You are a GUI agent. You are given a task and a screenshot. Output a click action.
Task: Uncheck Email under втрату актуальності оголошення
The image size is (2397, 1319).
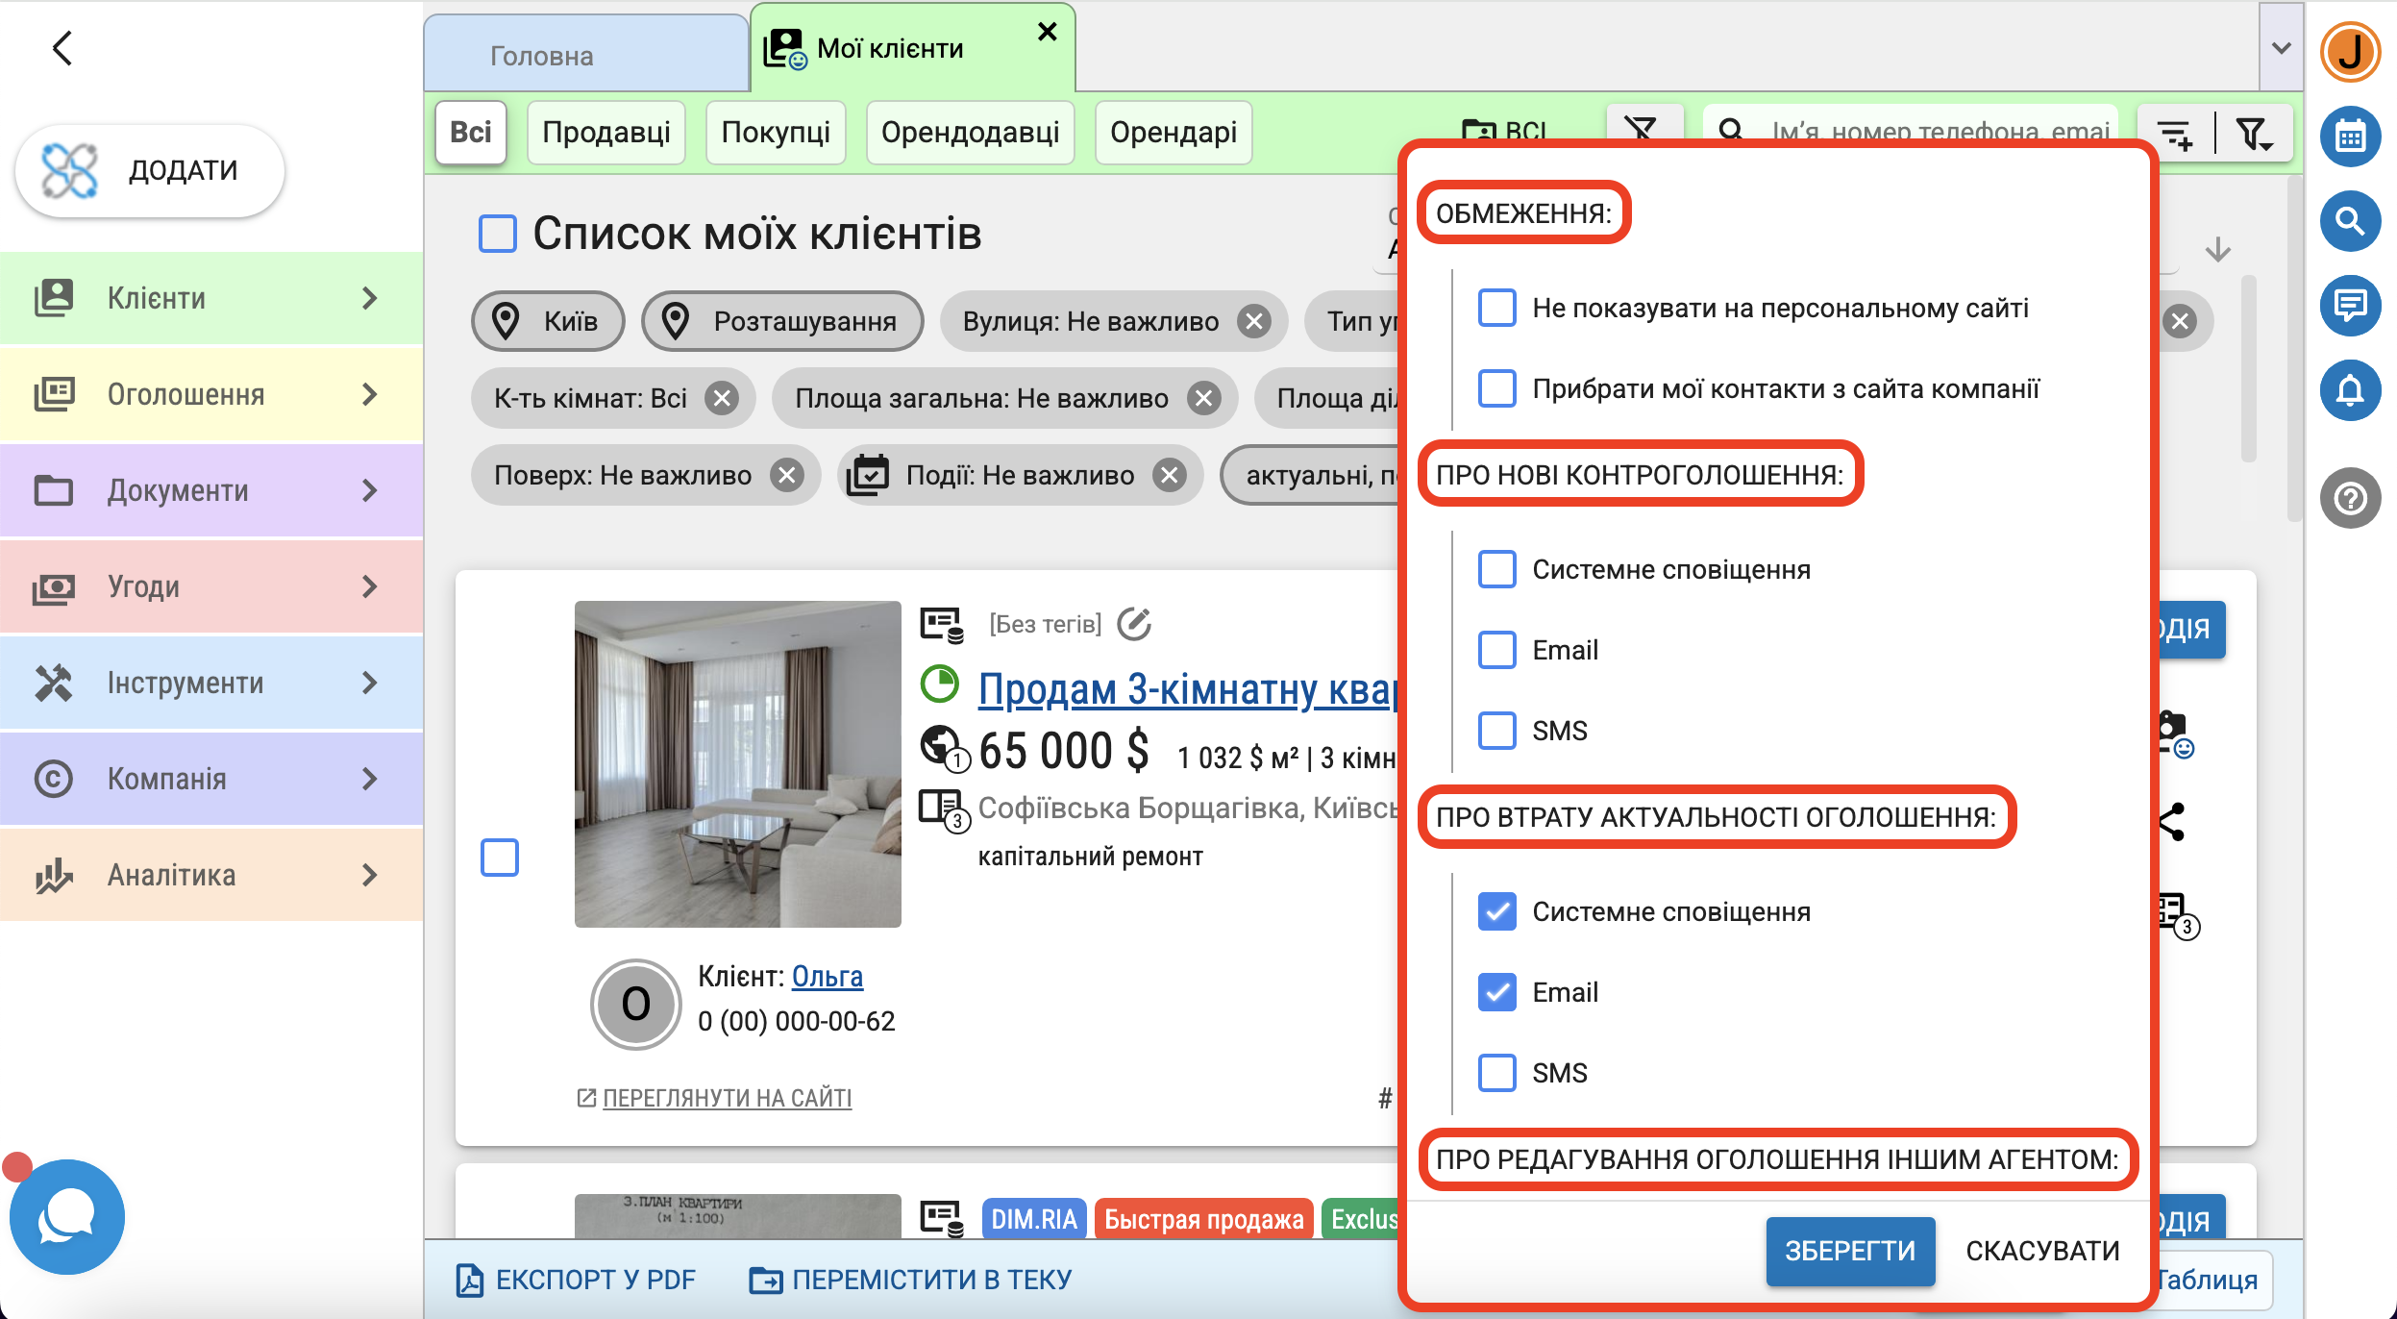pos(1496,992)
